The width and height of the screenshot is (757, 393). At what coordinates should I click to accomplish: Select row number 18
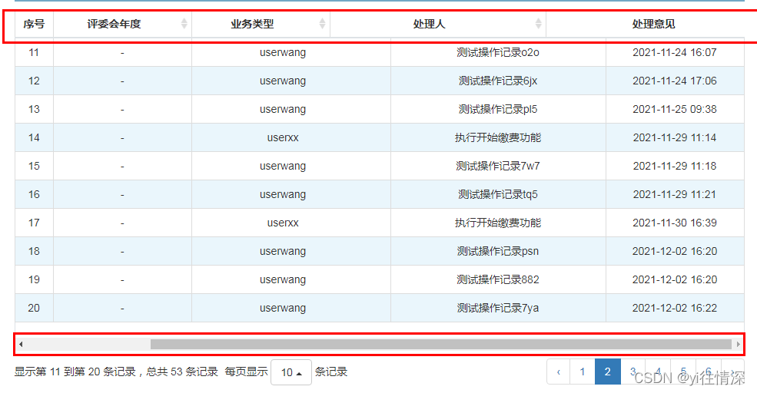34,251
